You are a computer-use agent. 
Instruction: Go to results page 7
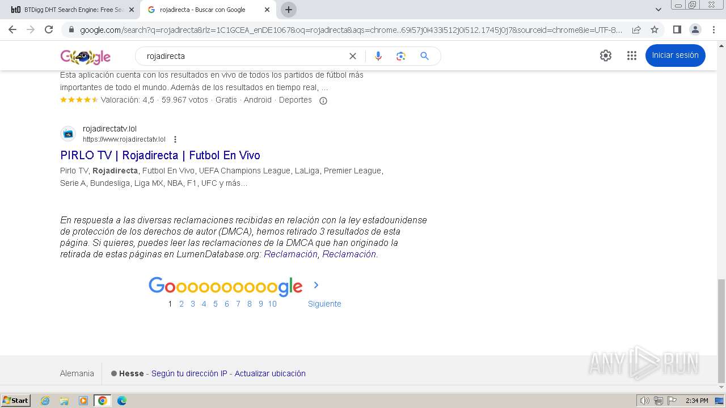[238, 304]
